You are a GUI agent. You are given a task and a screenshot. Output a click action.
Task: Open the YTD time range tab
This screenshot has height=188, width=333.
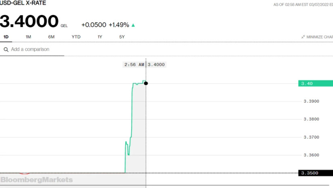pyautogui.click(x=76, y=37)
